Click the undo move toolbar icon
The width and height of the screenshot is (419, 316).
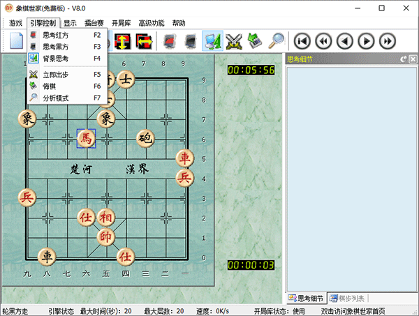click(255, 41)
